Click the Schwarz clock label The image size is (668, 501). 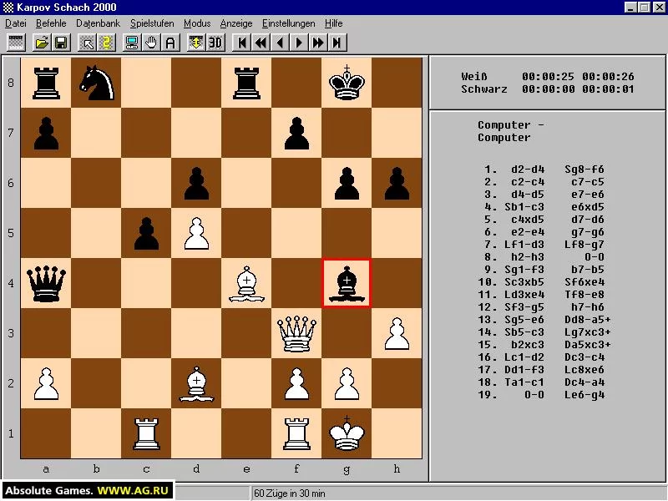[x=484, y=89]
